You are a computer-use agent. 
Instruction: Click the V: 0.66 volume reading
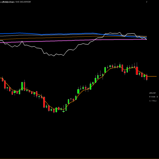pyautogui.click(x=152, y=97)
